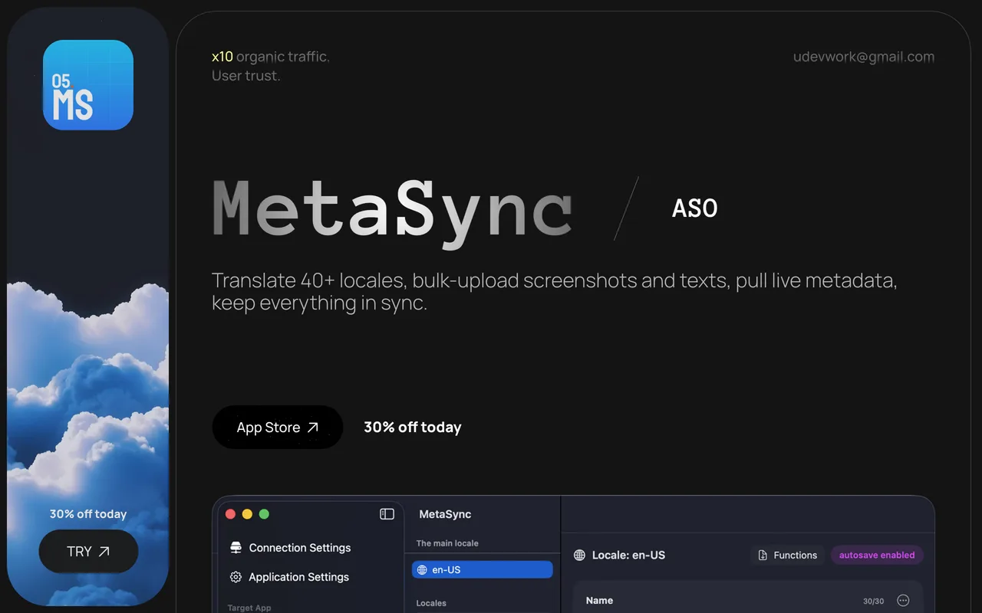
Task: Click the "User trust." text
Action: tap(246, 76)
